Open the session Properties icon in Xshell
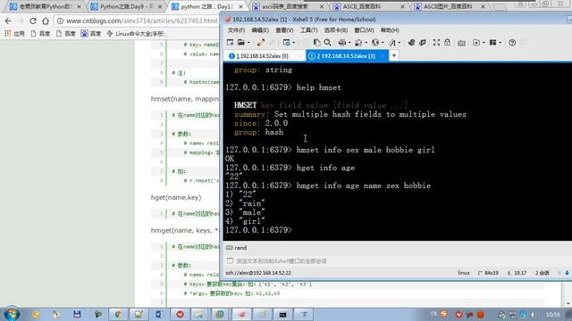This screenshot has height=321, width=572. pyautogui.click(x=286, y=43)
